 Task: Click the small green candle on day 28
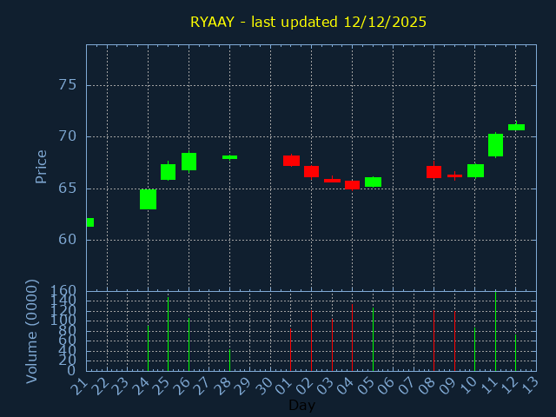coord(229,157)
